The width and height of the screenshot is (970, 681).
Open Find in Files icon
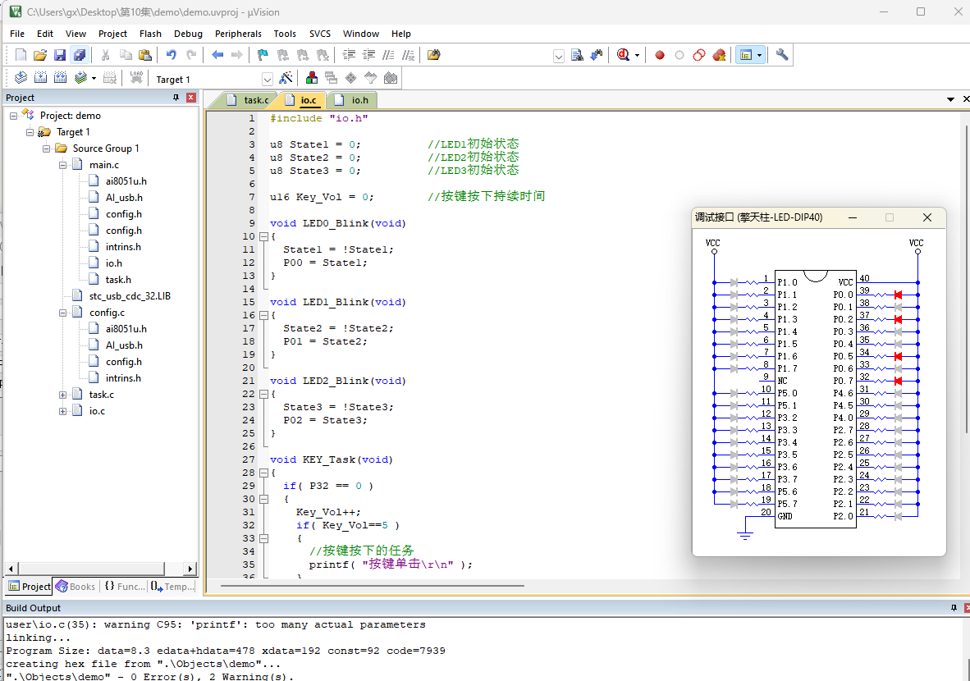coord(433,55)
